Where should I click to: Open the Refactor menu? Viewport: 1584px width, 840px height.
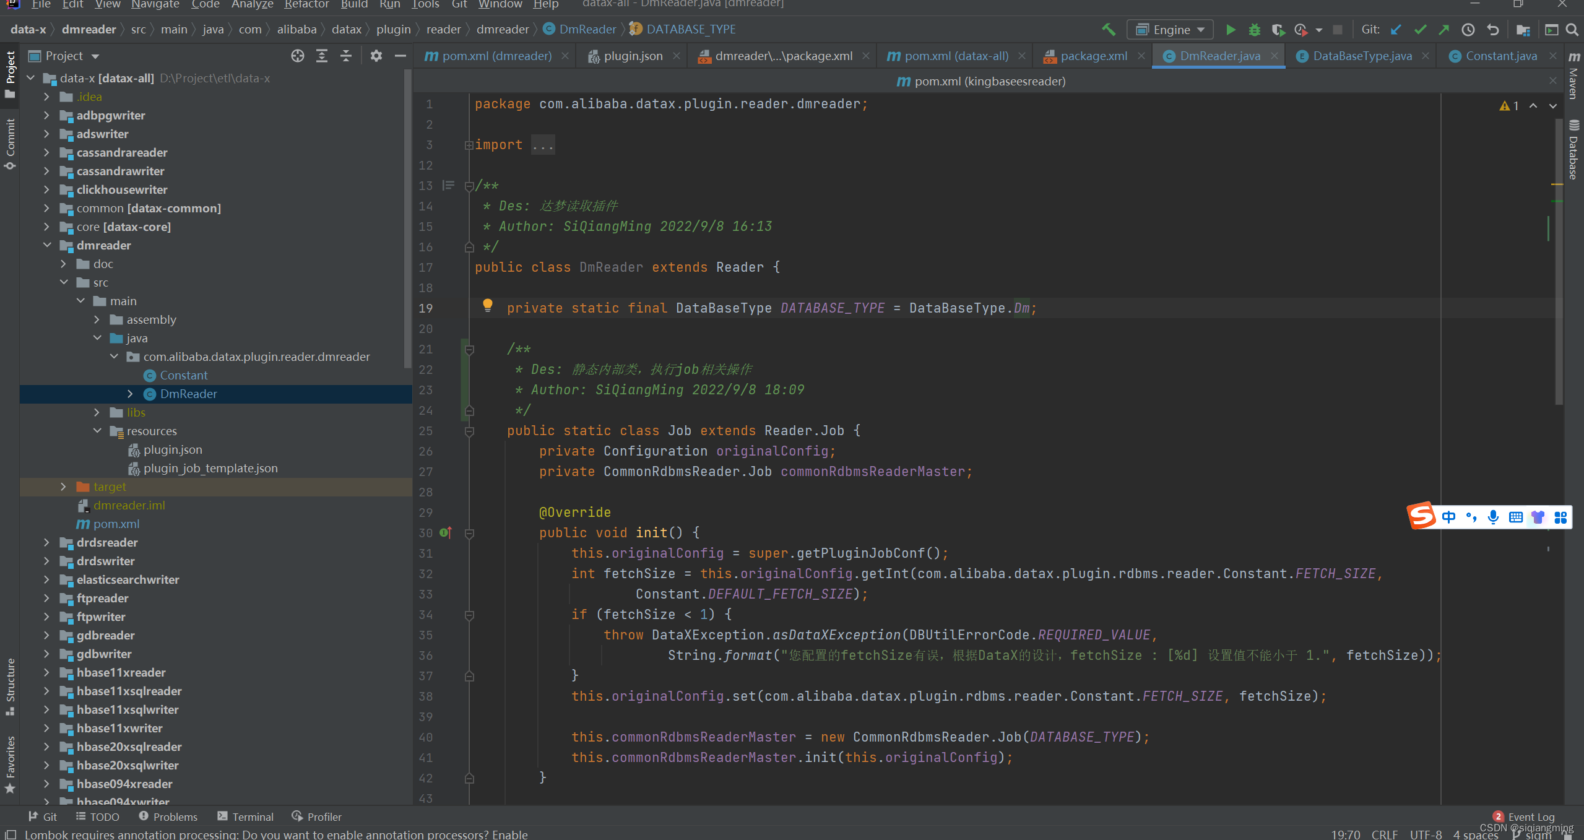[x=306, y=5]
